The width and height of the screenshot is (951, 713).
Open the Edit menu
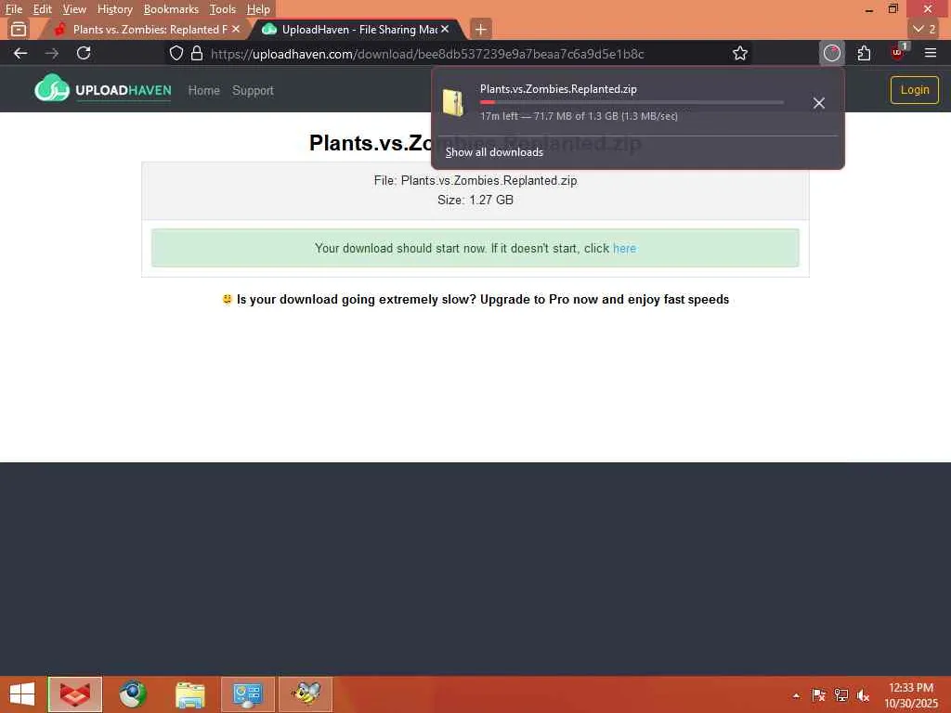(42, 9)
